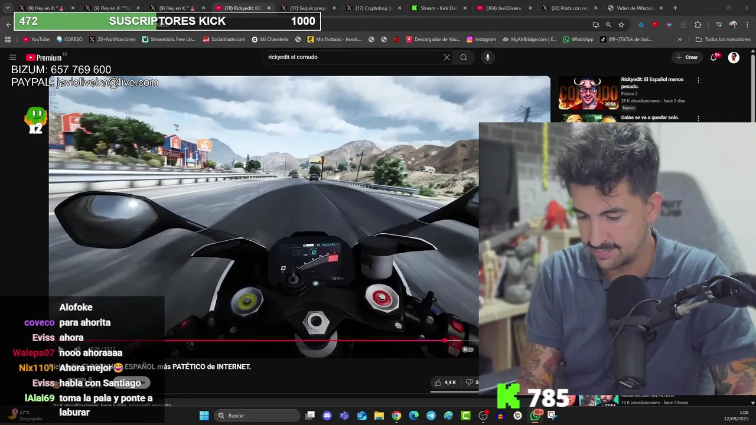Image resolution: width=756 pixels, height=425 pixels.
Task: Open CORREO bookmark
Action: click(69, 40)
